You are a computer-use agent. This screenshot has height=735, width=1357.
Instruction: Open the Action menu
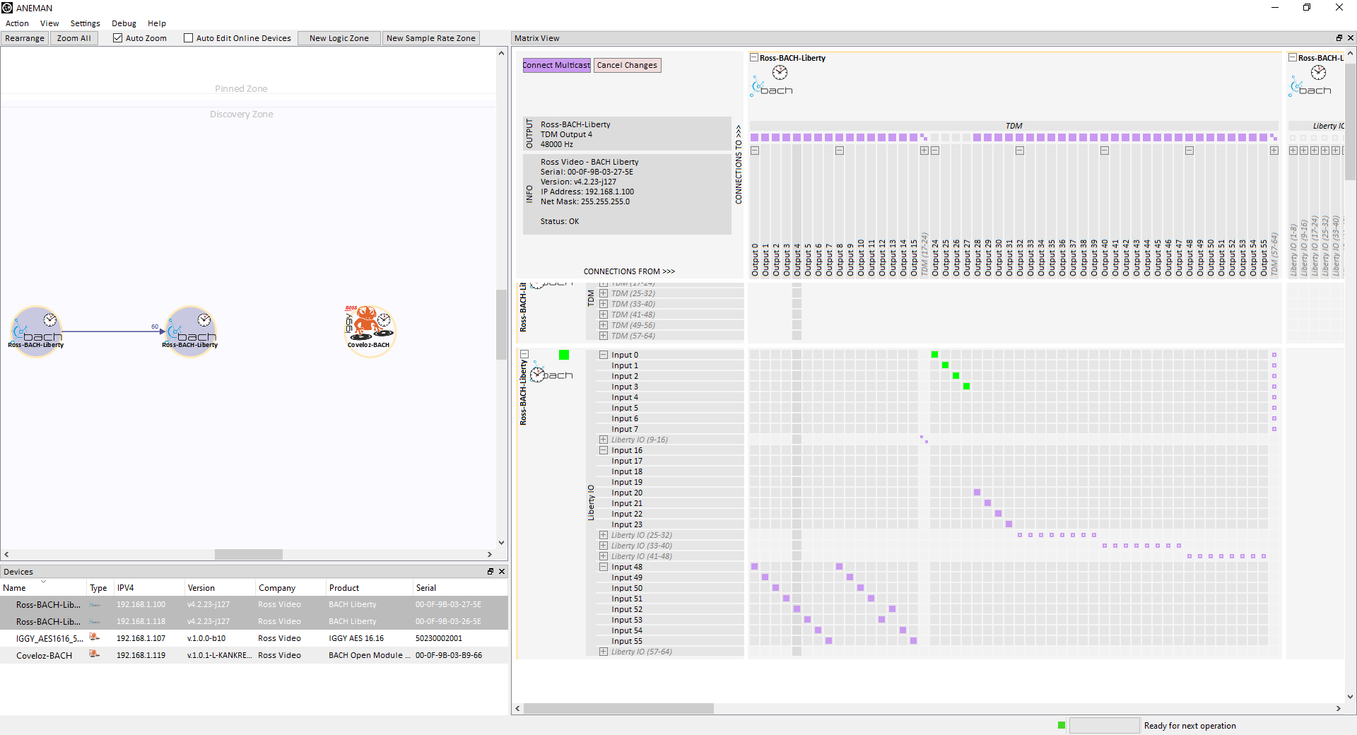pyautogui.click(x=17, y=23)
